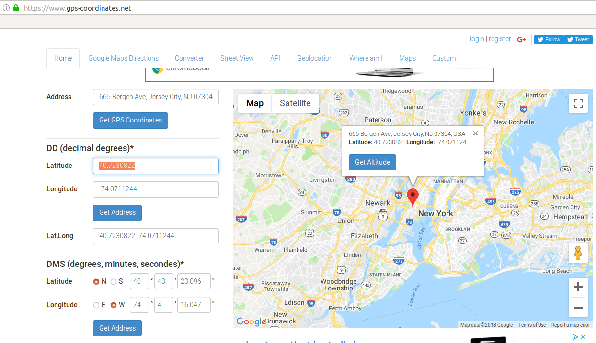This screenshot has height=343, width=596.
Task: Click longitude degrees field showing 74
Action: pos(139,305)
